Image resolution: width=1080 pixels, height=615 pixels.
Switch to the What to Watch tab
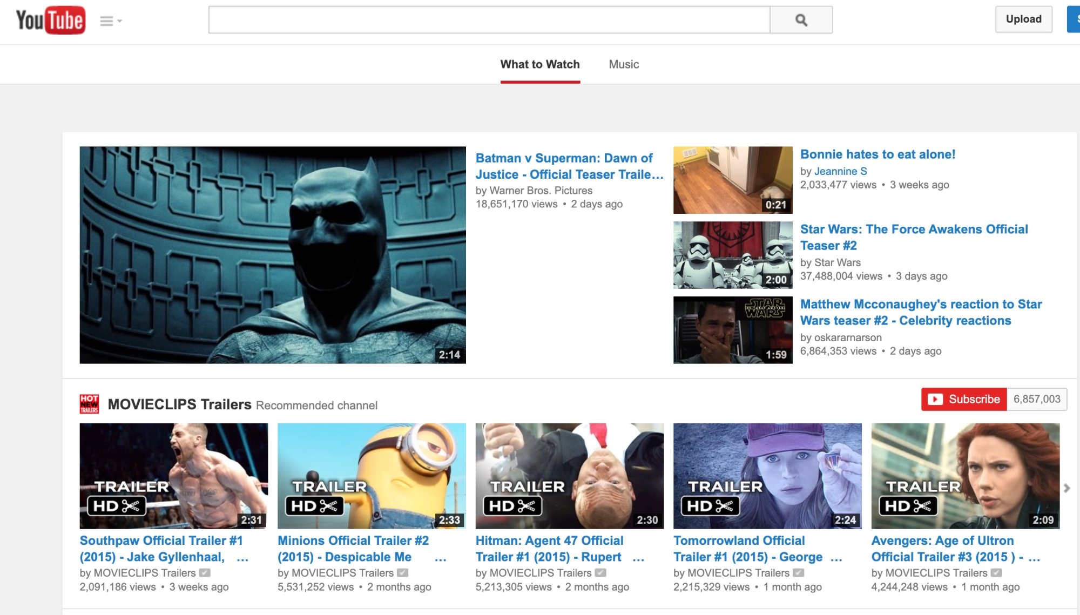click(x=540, y=64)
